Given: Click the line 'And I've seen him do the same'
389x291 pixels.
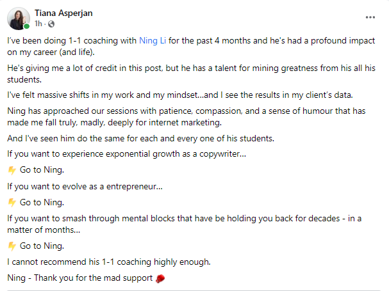Looking at the screenshot, I should pyautogui.click(x=140, y=139).
